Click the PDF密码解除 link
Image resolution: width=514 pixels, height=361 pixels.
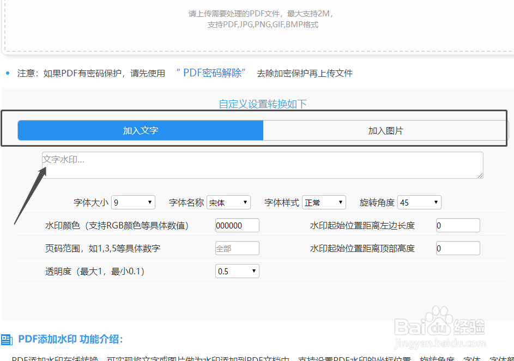tap(211, 73)
